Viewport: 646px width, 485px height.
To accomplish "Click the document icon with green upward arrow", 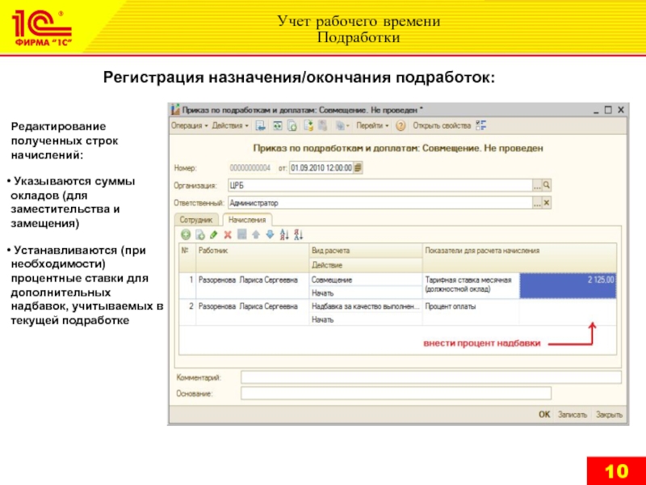I will point(308,126).
